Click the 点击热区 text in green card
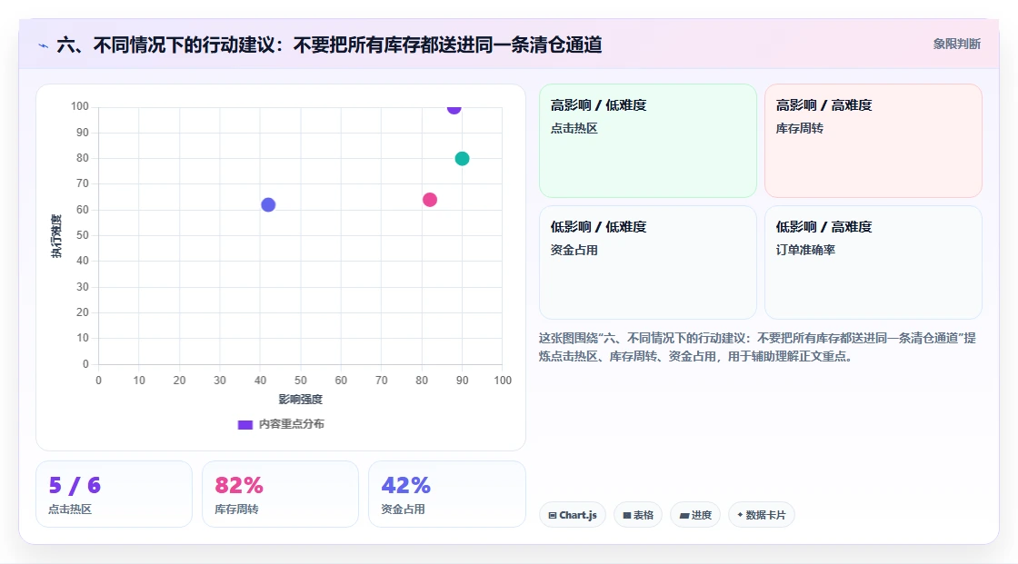 pyautogui.click(x=574, y=128)
